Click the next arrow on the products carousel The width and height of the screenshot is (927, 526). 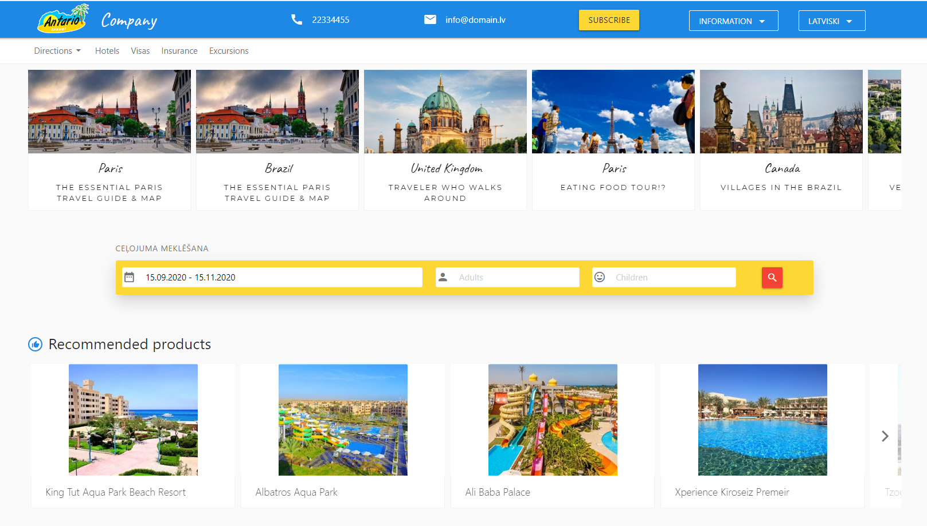[885, 436]
